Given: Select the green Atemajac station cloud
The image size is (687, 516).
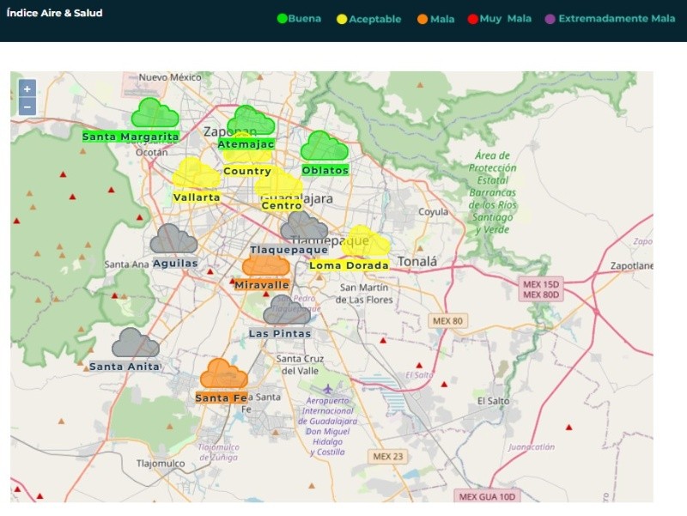Looking at the screenshot, I should pyautogui.click(x=253, y=120).
